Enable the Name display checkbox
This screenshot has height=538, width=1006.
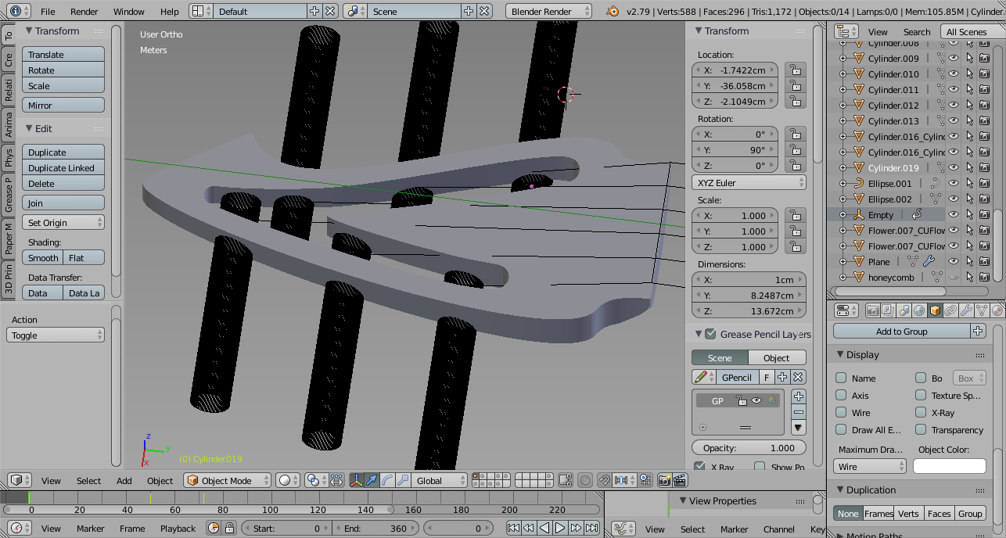(x=841, y=378)
